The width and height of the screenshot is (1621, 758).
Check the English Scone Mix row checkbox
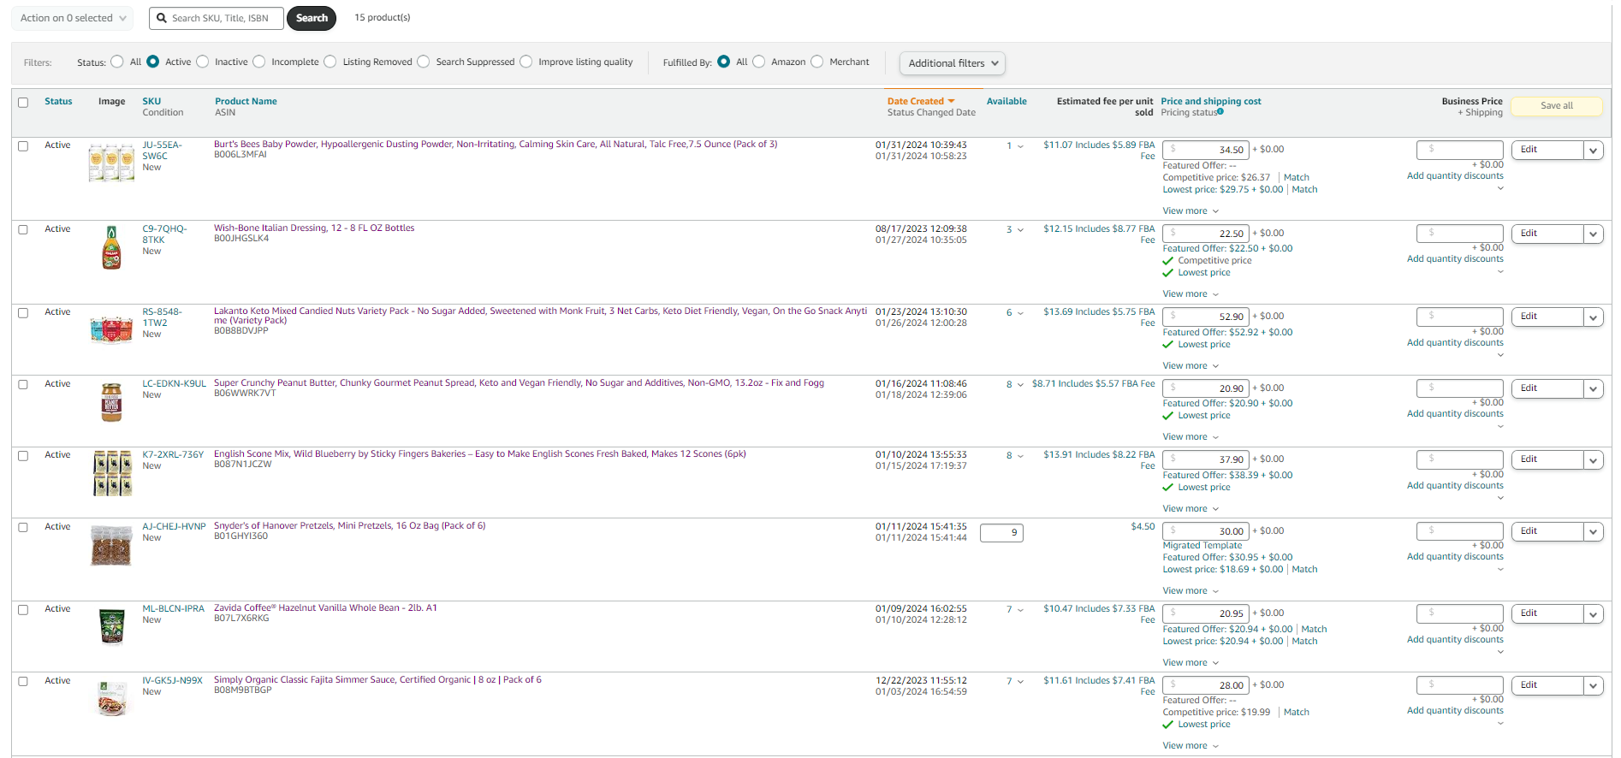point(23,456)
